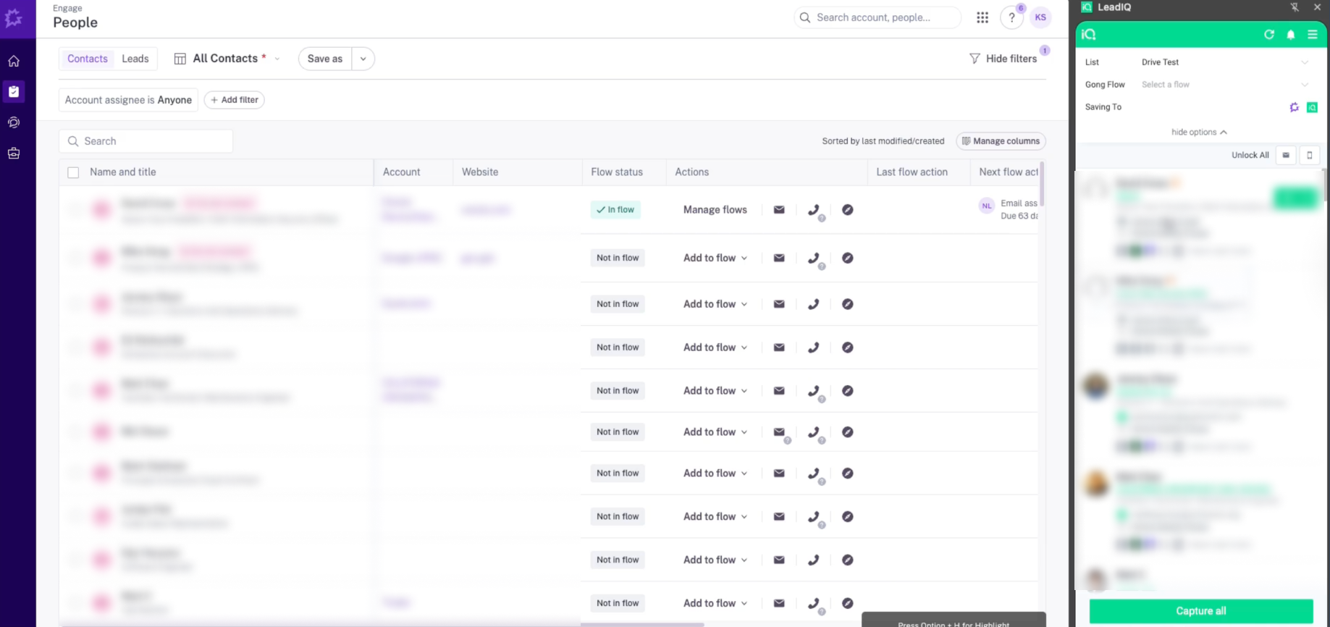Focus the Search account, people field
1330x627 pixels.
[877, 17]
